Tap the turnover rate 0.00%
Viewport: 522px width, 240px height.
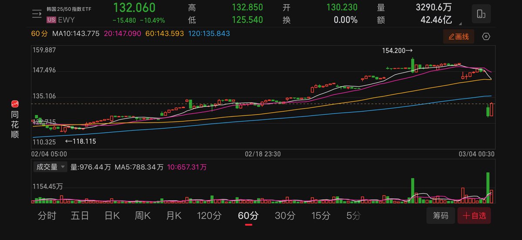coord(345,20)
